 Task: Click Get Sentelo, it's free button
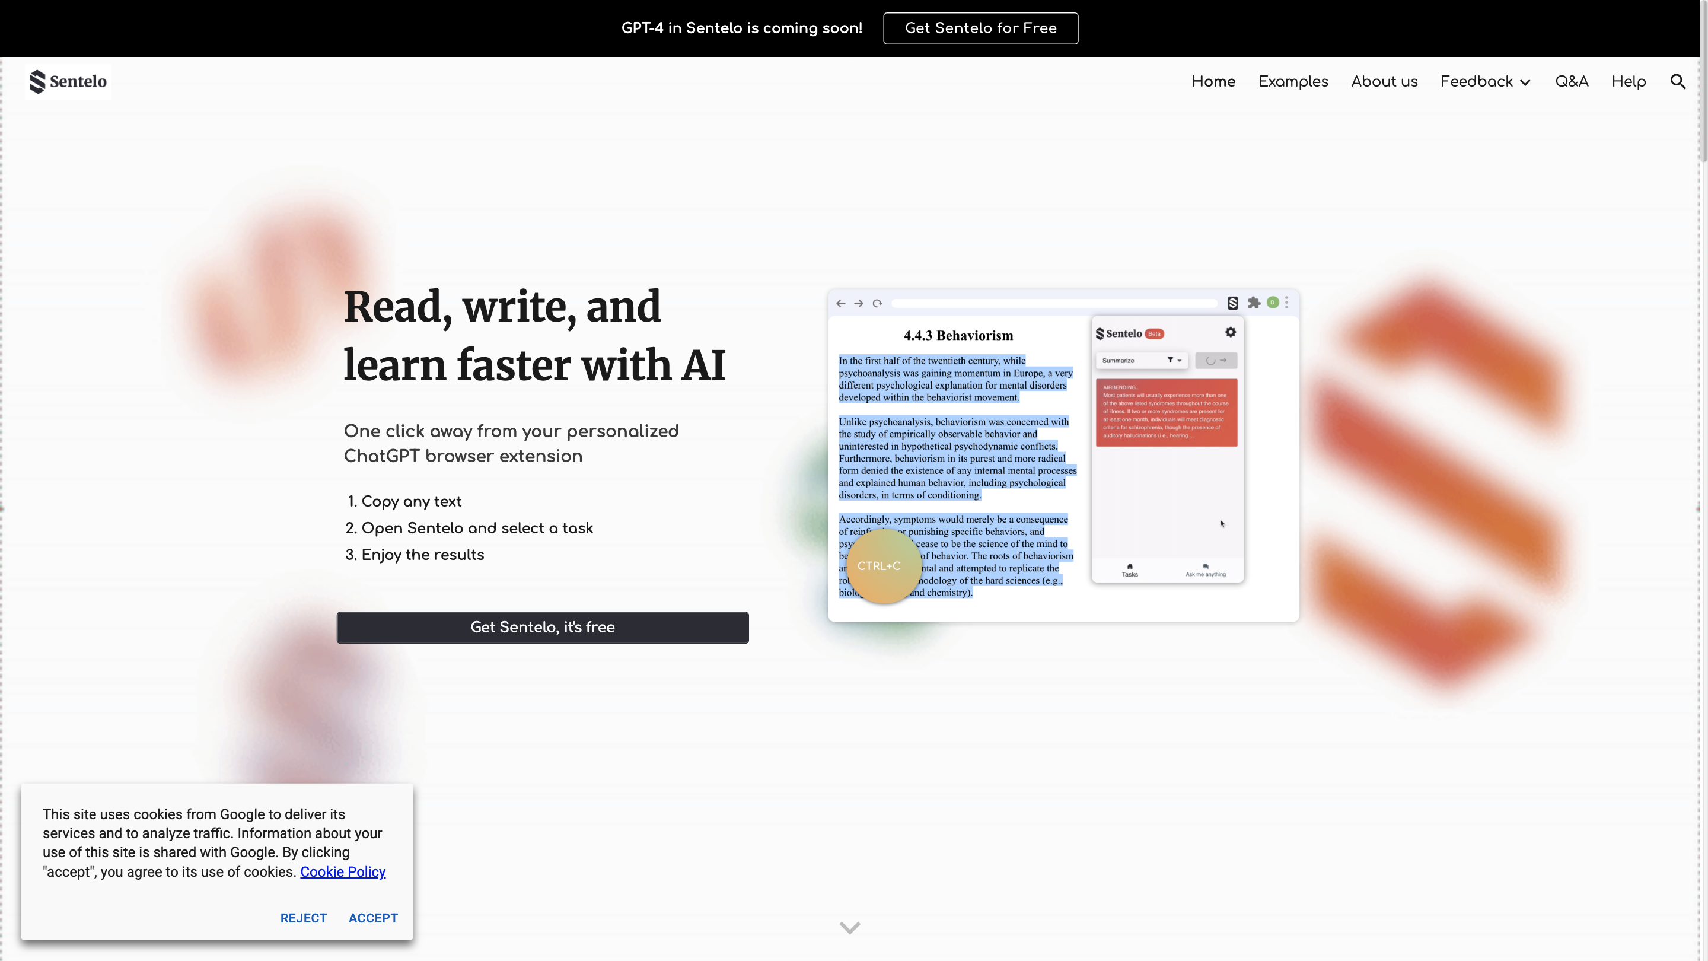tap(543, 627)
